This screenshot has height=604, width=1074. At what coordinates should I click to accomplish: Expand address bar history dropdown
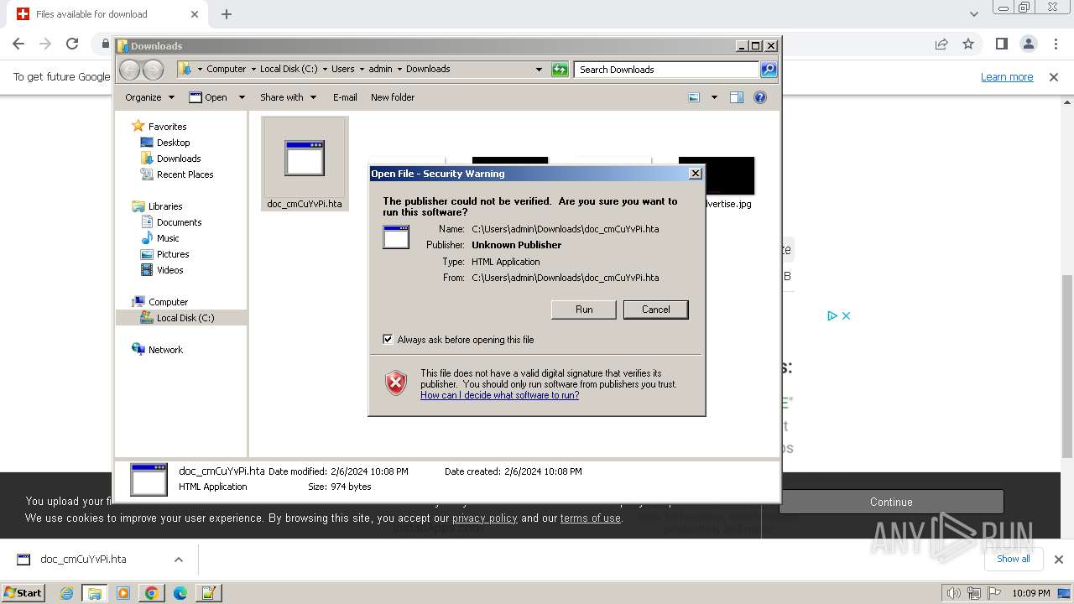point(539,70)
